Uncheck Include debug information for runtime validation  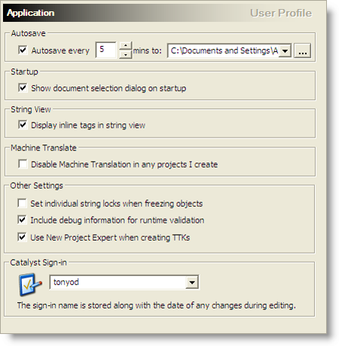pos(22,220)
